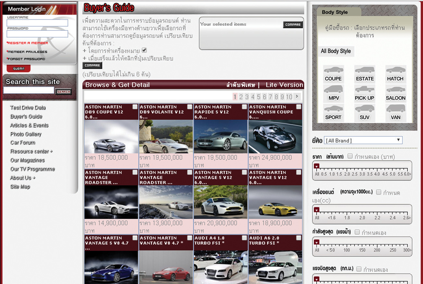Open Aston Martin Rapide S thumbnail
The height and width of the screenshot is (284, 423).
pos(221,136)
